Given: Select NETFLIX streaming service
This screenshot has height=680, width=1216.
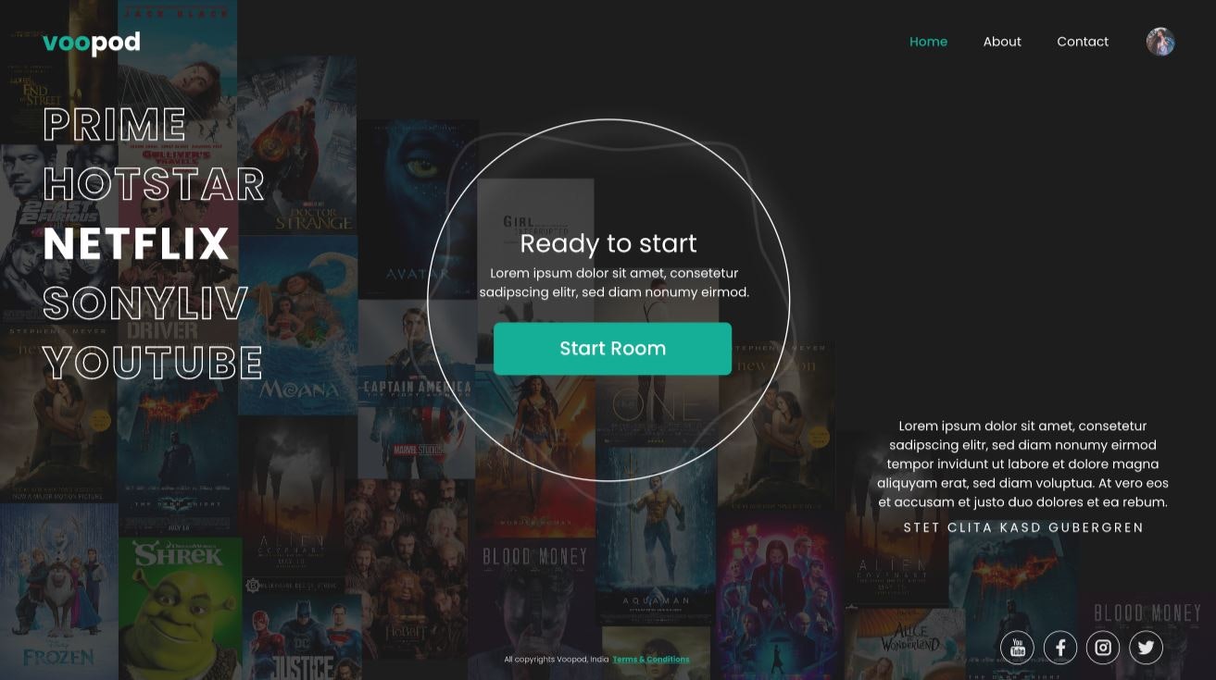Looking at the screenshot, I should point(136,243).
